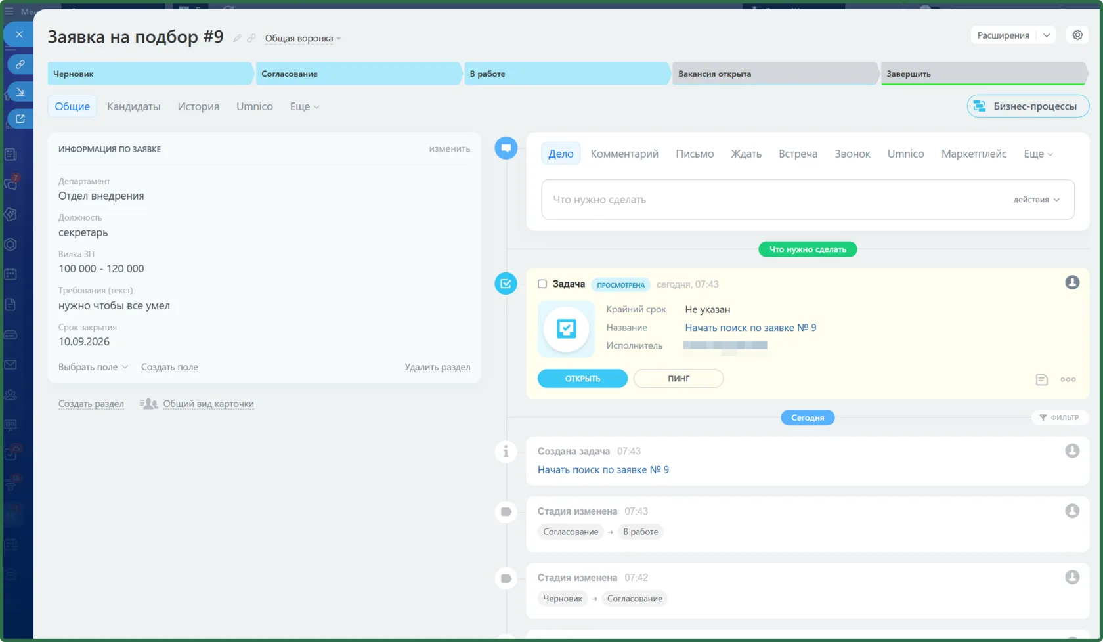Copy link via chain icon near the title
This screenshot has height=642, width=1103.
click(251, 38)
